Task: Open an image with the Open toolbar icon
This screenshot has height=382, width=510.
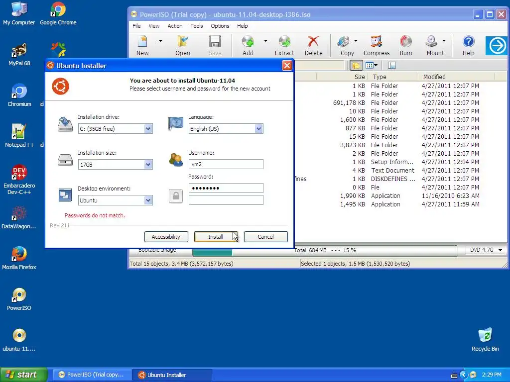Action: point(183,46)
